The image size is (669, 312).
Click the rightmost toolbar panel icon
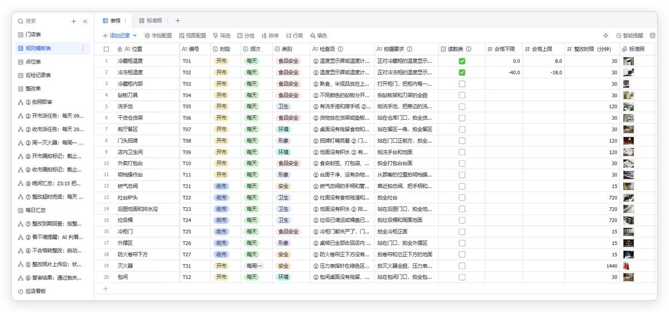[653, 35]
